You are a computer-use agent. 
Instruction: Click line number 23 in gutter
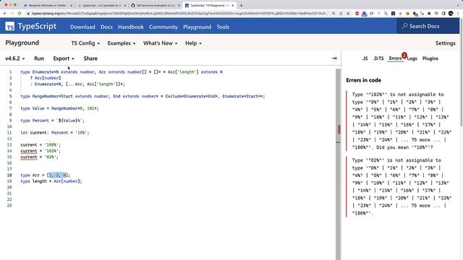coord(9,205)
